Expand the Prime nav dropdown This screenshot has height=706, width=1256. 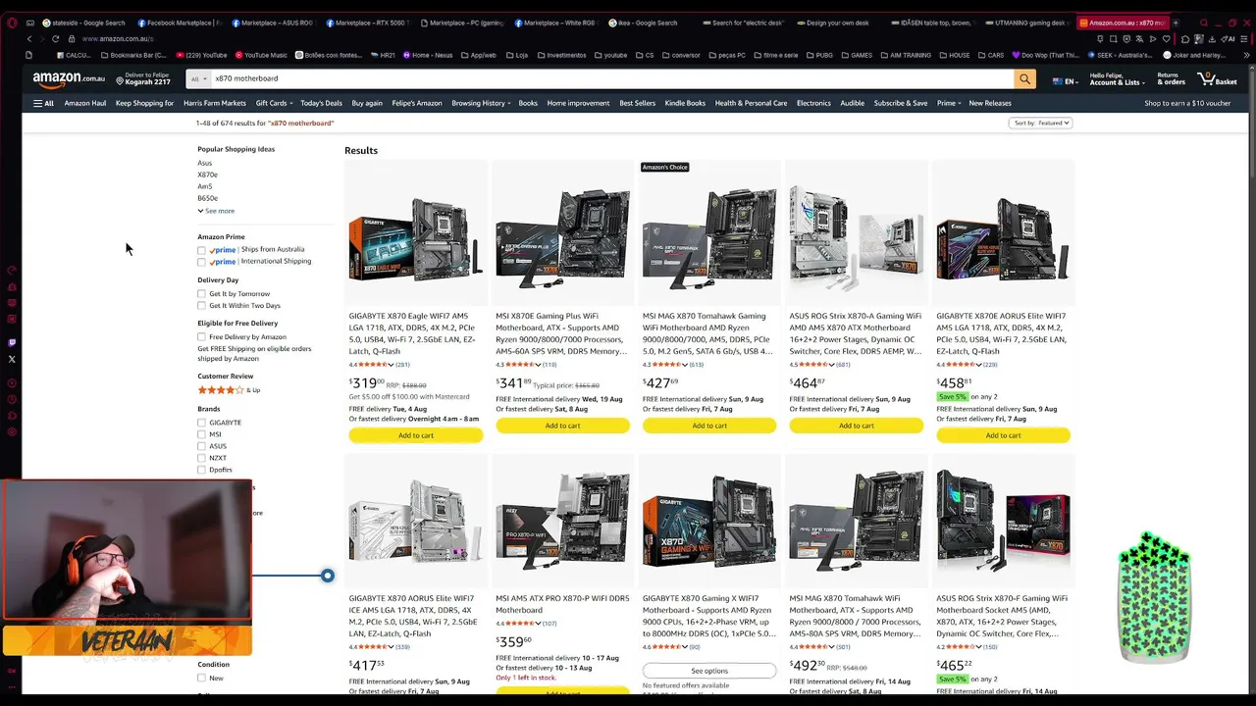pyautogui.click(x=948, y=103)
